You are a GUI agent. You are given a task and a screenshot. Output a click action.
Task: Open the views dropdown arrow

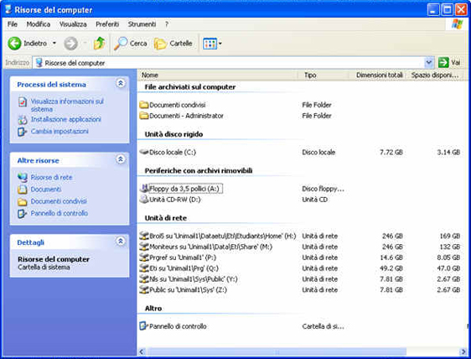(220, 44)
